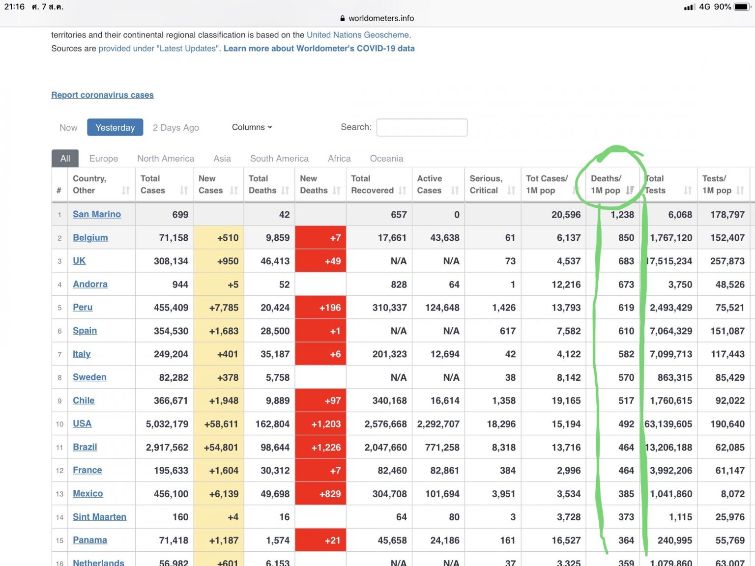755x566 pixels.
Task: Sort table by Total Tests arrows
Action: [x=687, y=191]
